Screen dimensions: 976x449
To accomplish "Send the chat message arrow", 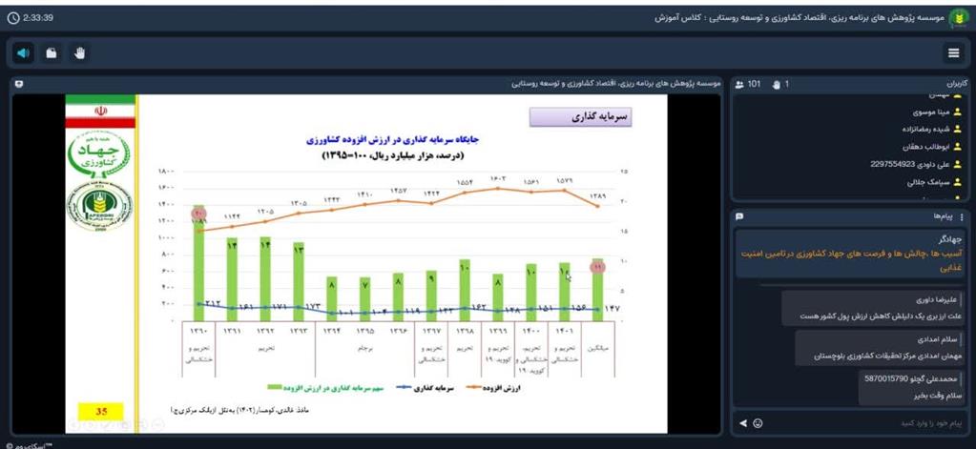I will click(x=742, y=422).
